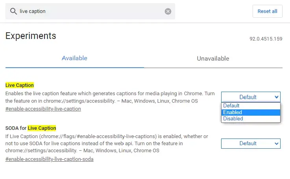Switch to the Unavailable tab
Screen dimensions: 290x179
[213, 59]
